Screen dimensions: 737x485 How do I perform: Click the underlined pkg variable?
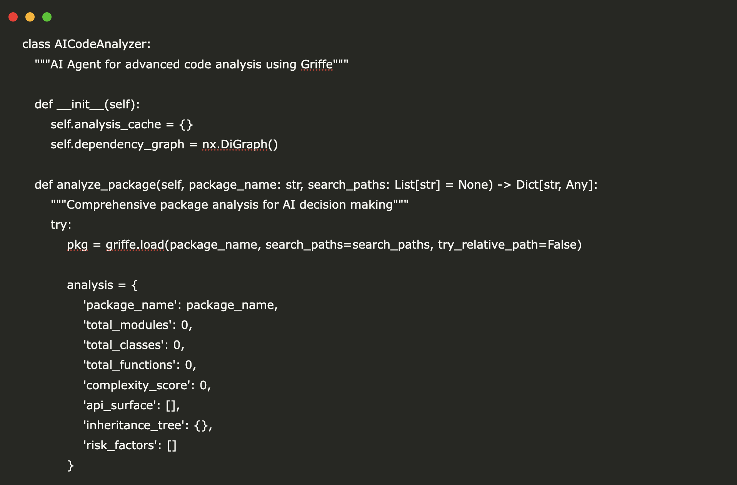coord(77,245)
